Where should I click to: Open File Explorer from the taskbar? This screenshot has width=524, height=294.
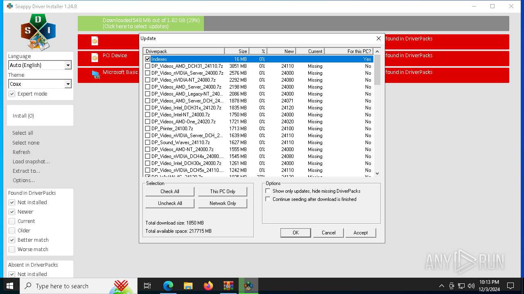pos(188,286)
